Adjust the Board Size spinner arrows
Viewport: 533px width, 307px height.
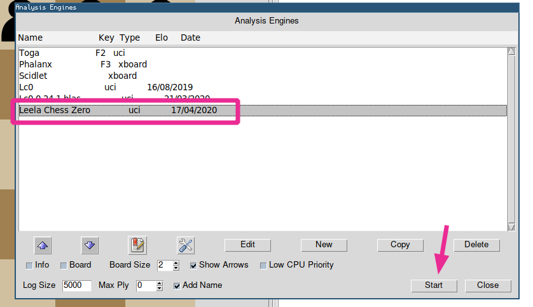coord(176,265)
